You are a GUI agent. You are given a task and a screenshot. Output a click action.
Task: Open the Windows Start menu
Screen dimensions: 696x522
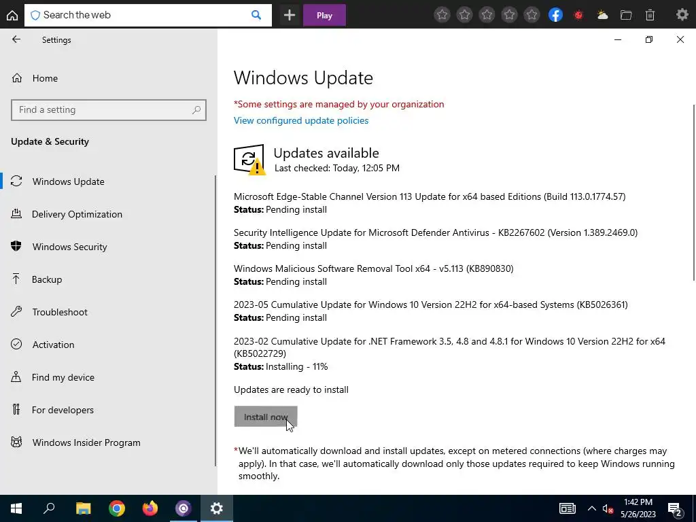coord(16,508)
